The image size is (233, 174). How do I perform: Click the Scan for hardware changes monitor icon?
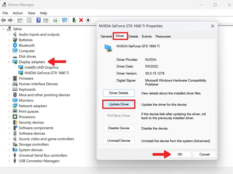64,20
